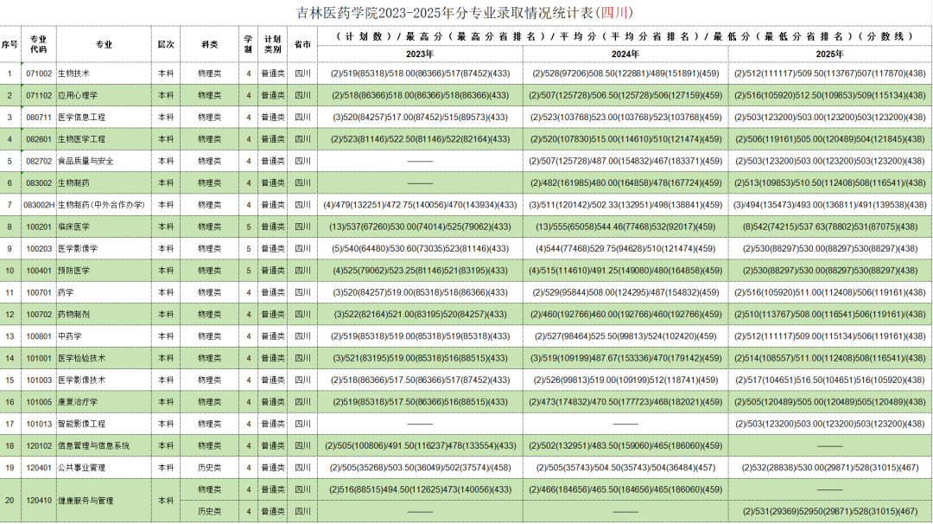Click the 2023 dash cell for 食品质量与安全

click(420, 162)
